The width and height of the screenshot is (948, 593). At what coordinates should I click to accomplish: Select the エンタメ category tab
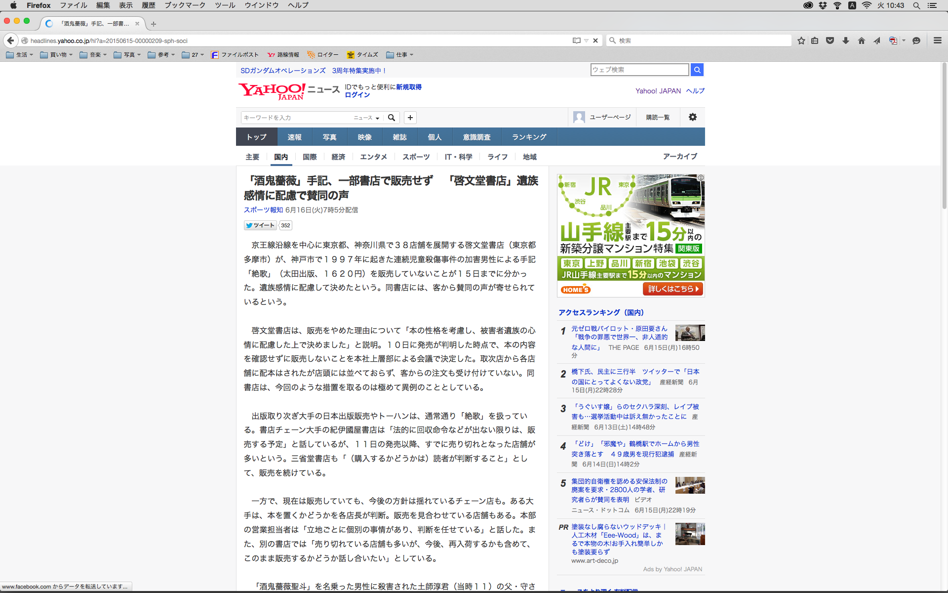373,157
